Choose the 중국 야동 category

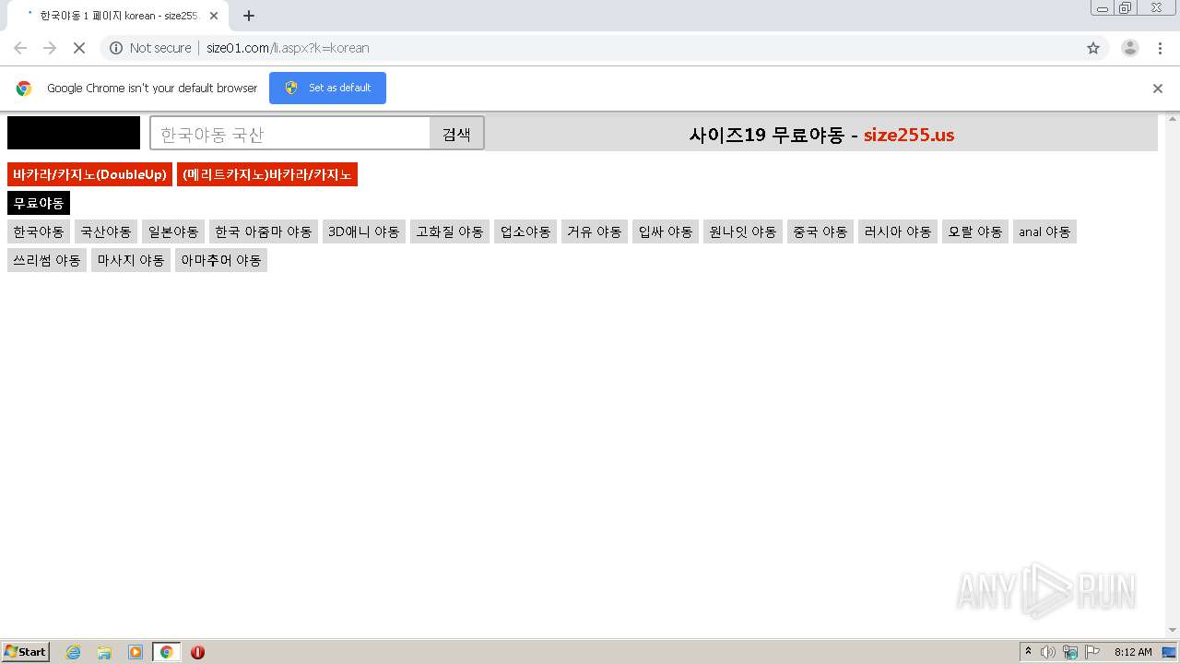[x=820, y=231]
